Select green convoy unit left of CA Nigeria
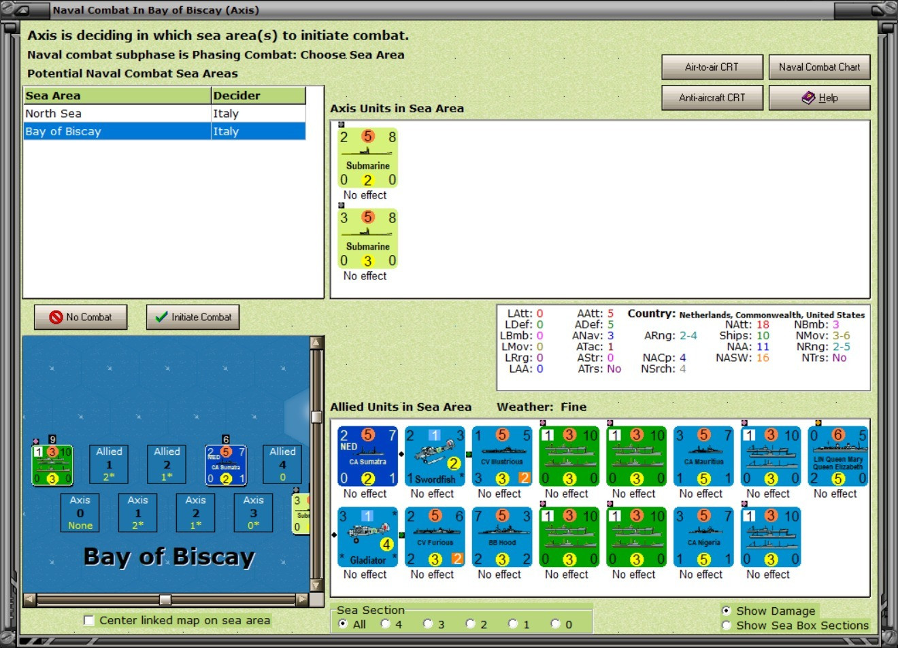This screenshot has width=898, height=648. [x=637, y=537]
